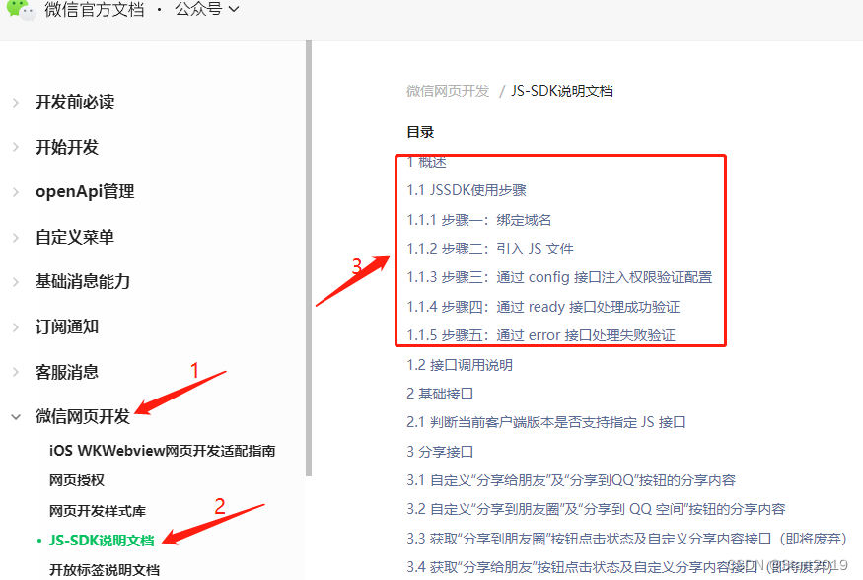Go to 1.1.2 步骤二:引入 JS 文件
Viewport: 863px width, 580px height.
[490, 249]
